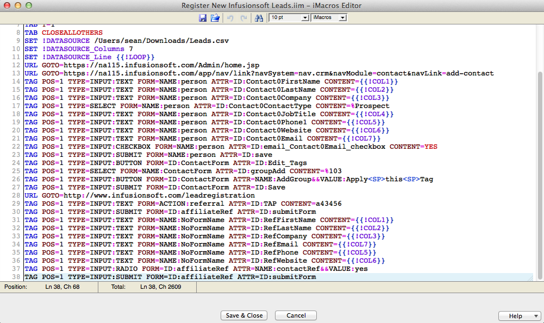Click line number 30 in the gutter
The width and height of the screenshot is (544, 323).
point(16,212)
